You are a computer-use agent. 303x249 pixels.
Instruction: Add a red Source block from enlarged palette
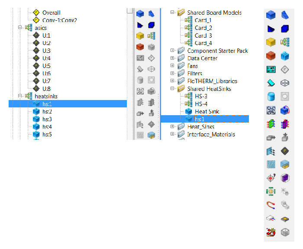coord(271,56)
